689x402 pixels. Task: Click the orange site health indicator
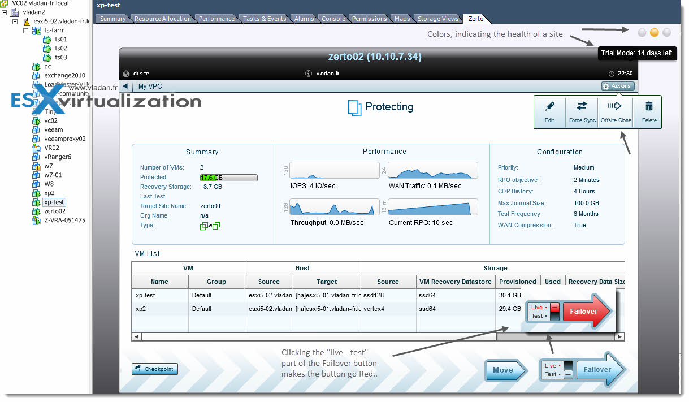[655, 33]
